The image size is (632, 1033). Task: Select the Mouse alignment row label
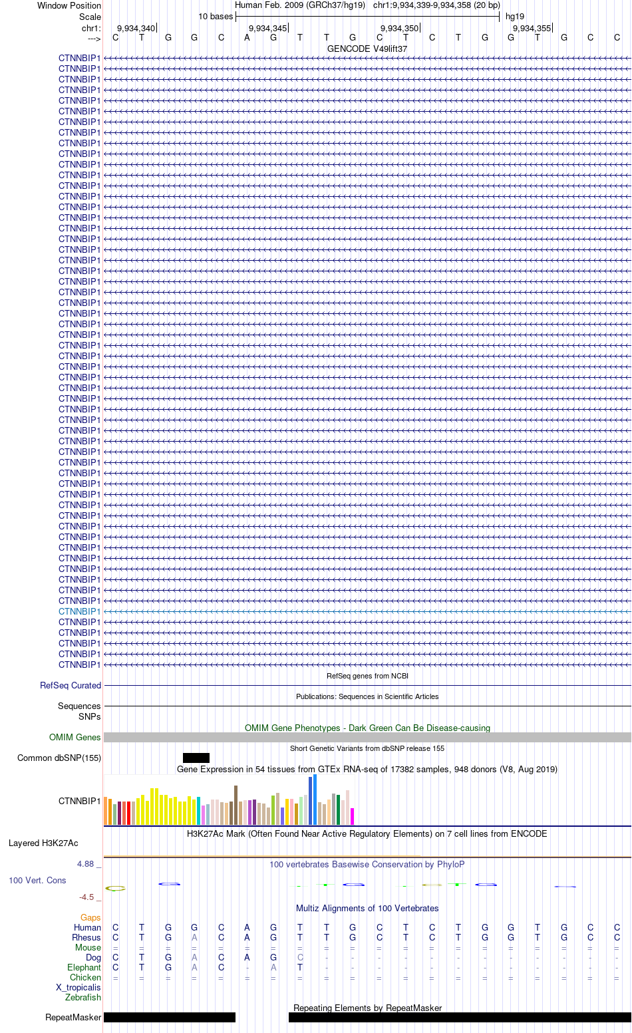tap(88, 947)
